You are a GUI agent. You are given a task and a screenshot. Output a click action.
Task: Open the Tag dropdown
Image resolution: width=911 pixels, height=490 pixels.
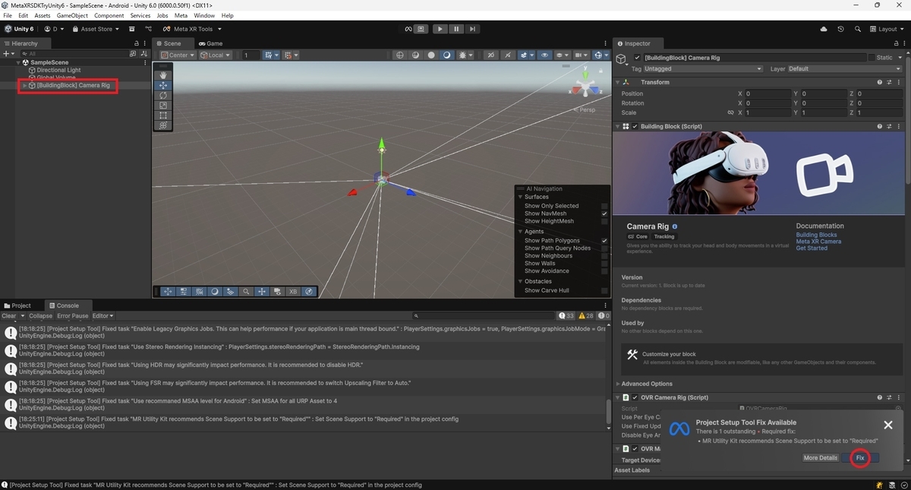coord(702,68)
